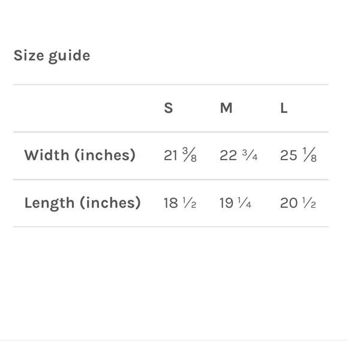Click the 18 1/2 length value

(180, 203)
